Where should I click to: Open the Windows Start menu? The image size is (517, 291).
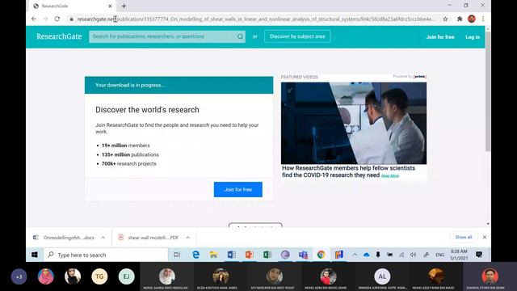[x=35, y=255]
